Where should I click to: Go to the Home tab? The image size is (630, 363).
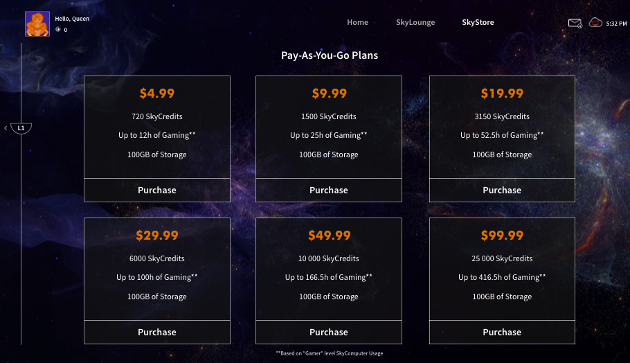357,22
